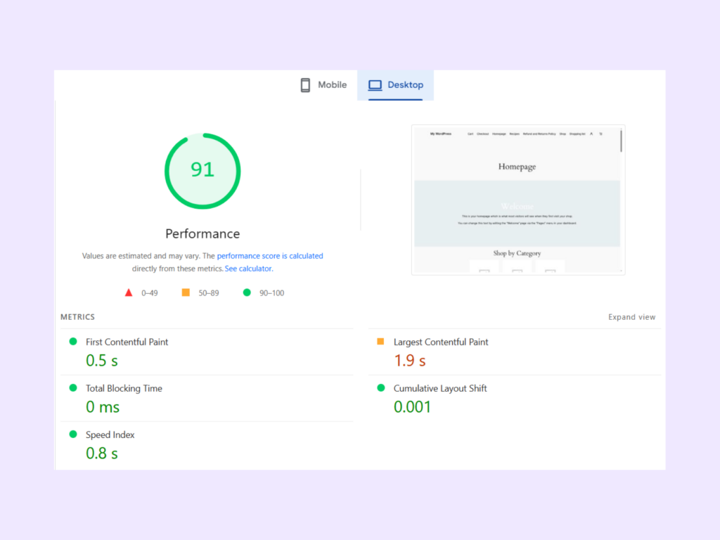
Task: Click the homepage preview screenshot thumbnail
Action: click(517, 199)
